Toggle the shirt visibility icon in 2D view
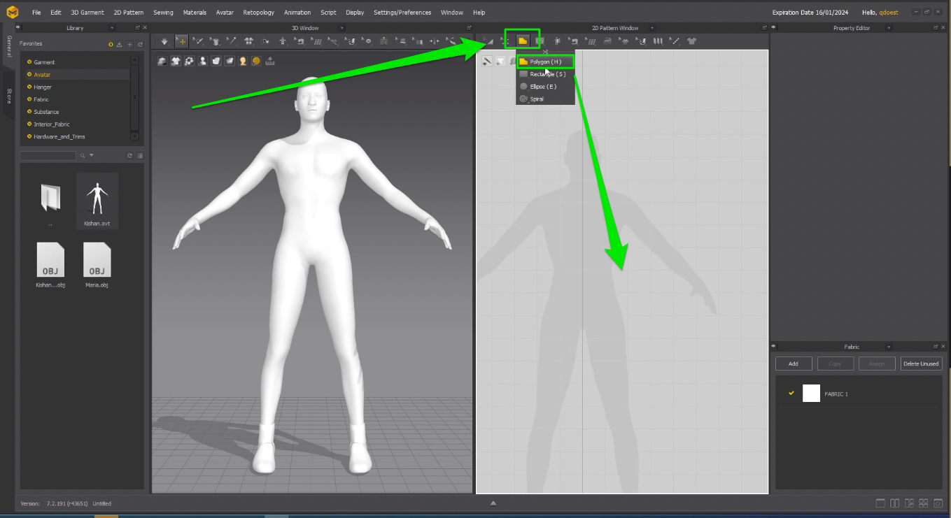The width and height of the screenshot is (951, 518). tap(500, 61)
